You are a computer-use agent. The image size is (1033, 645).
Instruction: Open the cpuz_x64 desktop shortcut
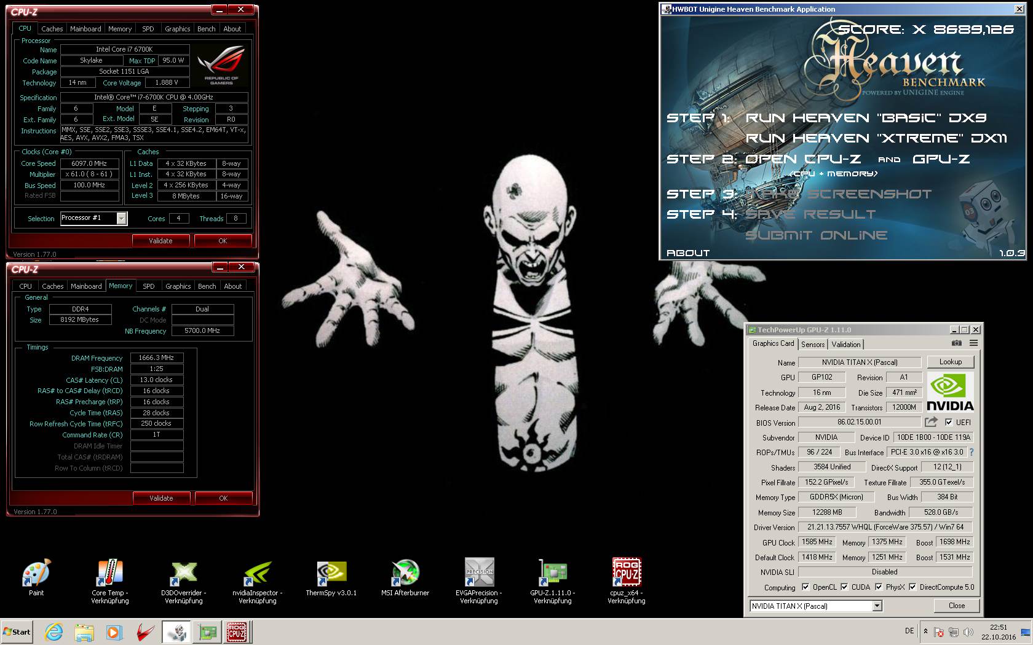tap(627, 581)
